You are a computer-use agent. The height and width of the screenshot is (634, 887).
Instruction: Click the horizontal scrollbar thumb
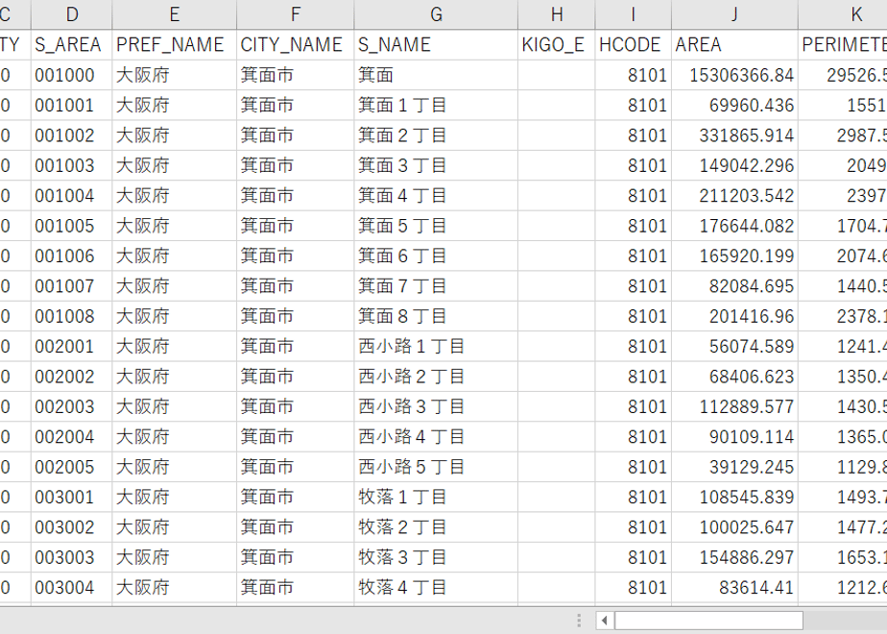[x=708, y=621]
